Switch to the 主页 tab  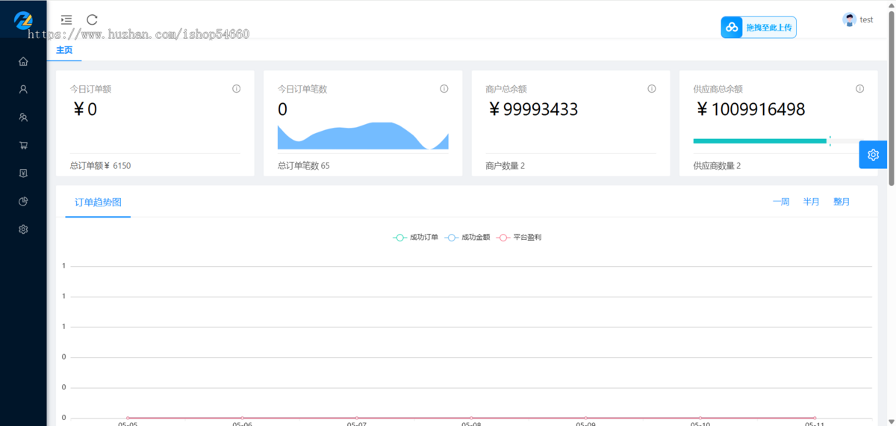(65, 50)
